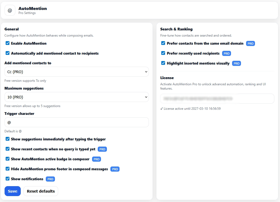Click the PRO badge on "Show recent contacts" option
The image size is (280, 202).
[x=102, y=149]
